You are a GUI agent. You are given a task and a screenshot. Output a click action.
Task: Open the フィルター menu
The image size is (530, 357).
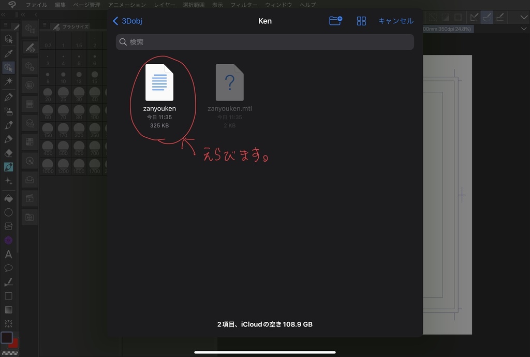[x=244, y=5]
